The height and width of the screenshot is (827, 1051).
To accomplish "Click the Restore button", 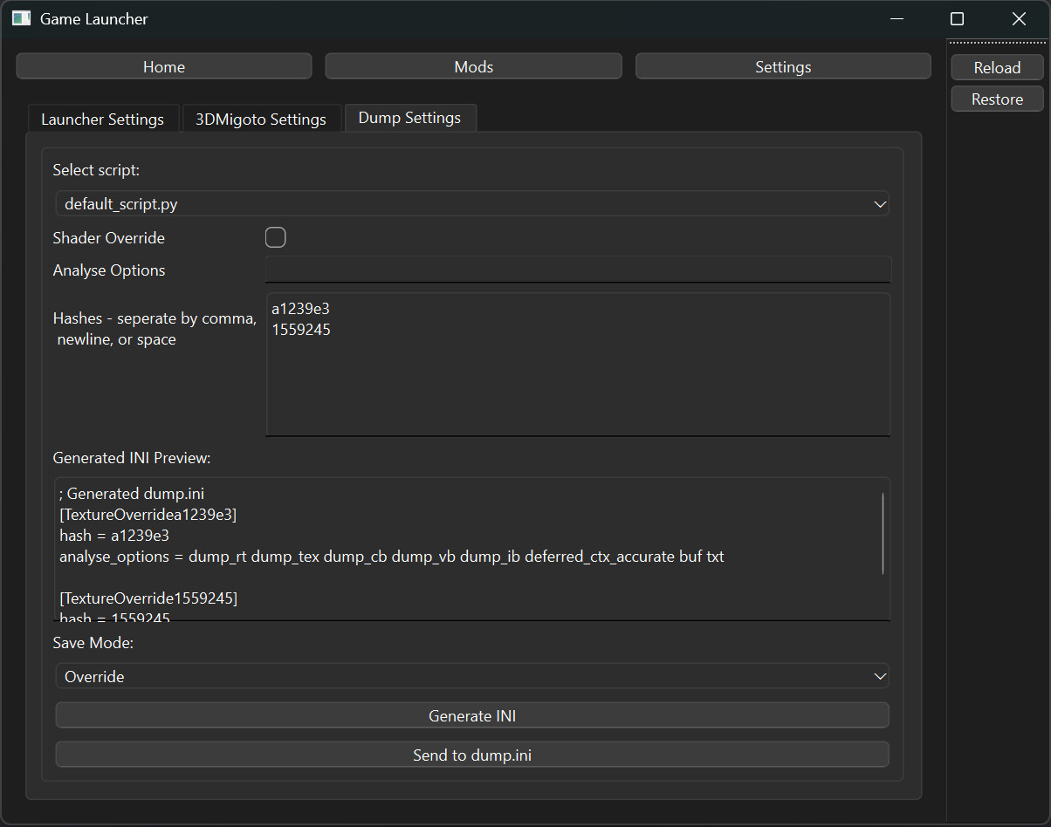I will pos(996,99).
